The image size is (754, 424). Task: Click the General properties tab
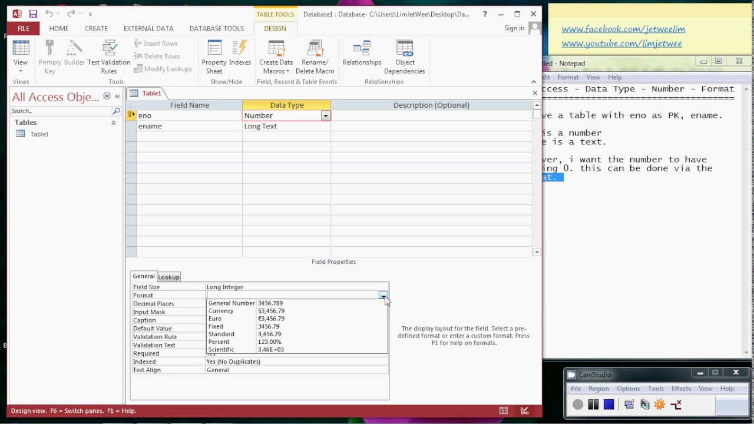pos(143,276)
